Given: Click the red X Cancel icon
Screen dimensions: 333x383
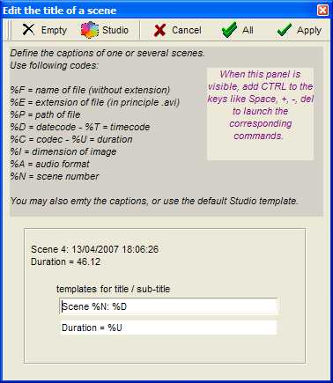Looking at the screenshot, I should pyautogui.click(x=159, y=30).
